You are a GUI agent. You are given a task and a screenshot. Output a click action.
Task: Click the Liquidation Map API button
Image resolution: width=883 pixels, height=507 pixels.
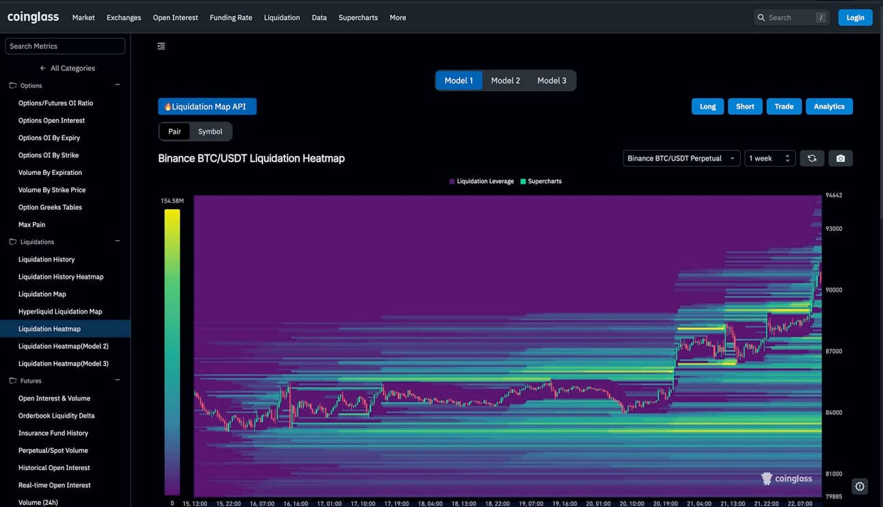(x=207, y=107)
